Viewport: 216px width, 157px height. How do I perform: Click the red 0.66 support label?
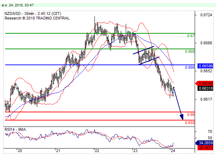click(191, 114)
